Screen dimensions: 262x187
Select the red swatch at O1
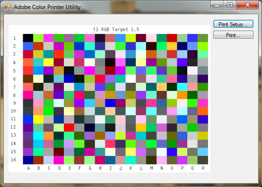(172, 38)
